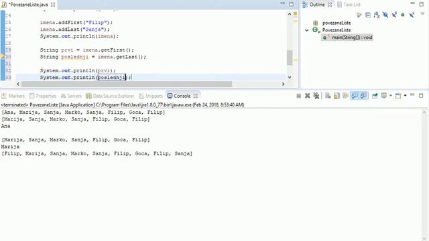The height and width of the screenshot is (241, 429).
Task: Click the editor vertical scroll up arrow
Action: tap(290, 14)
